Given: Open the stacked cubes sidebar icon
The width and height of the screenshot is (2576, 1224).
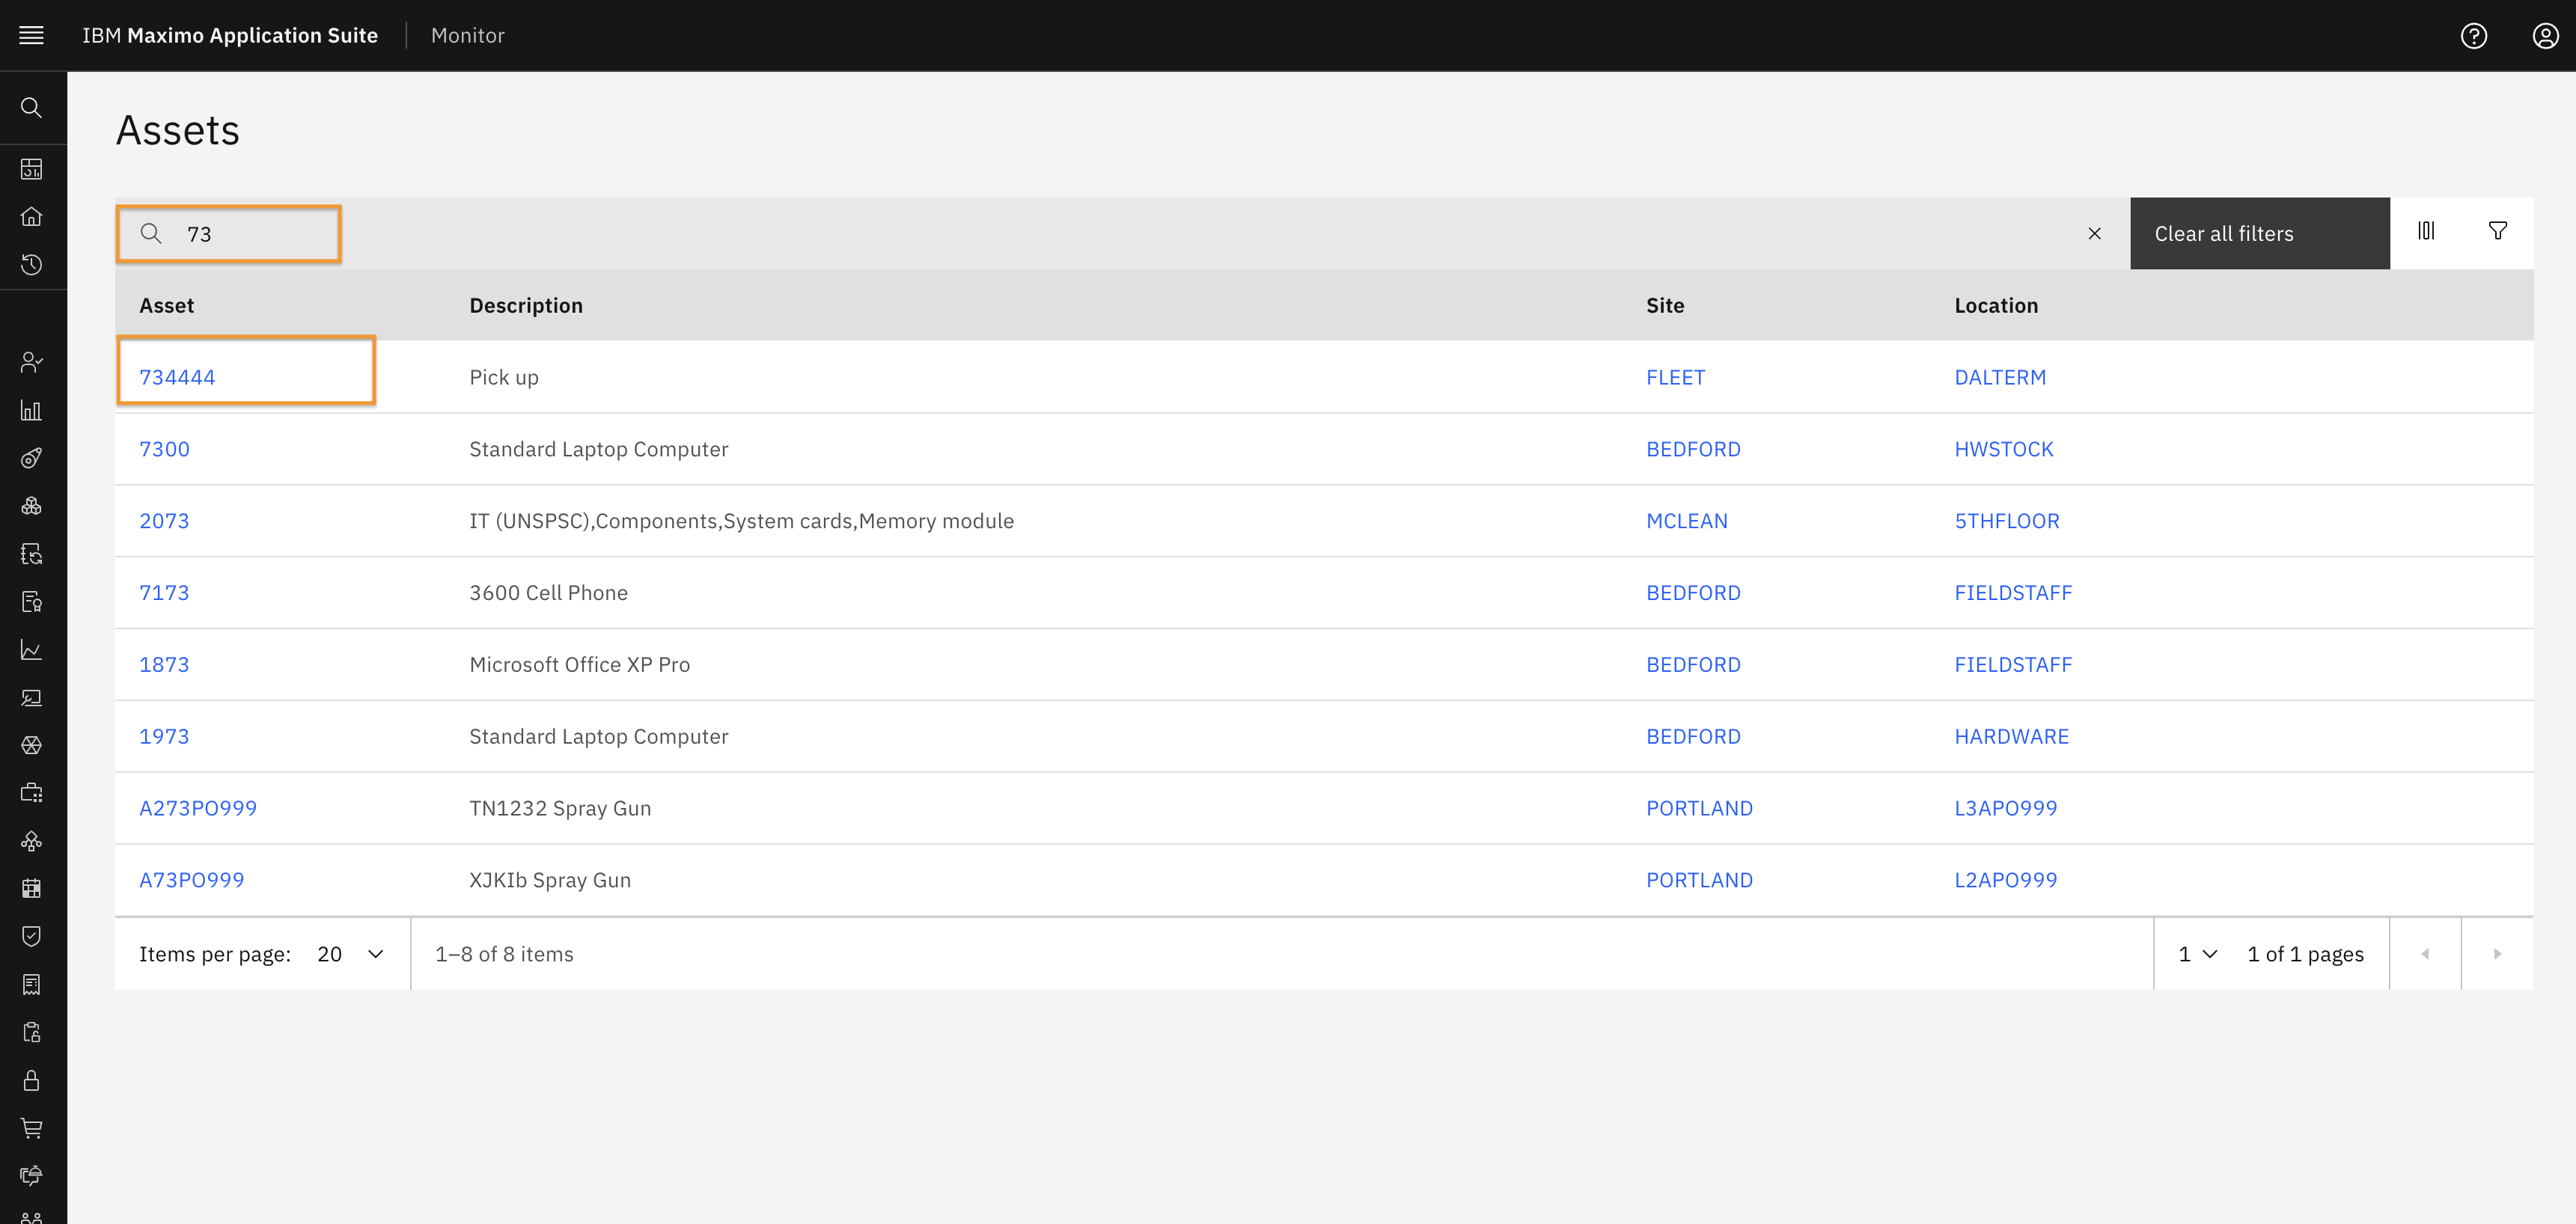Looking at the screenshot, I should coord(32,506).
